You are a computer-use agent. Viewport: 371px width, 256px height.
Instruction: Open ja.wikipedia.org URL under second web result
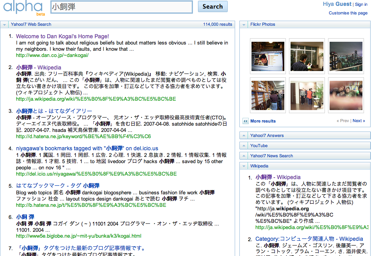pyautogui.click(x=96, y=99)
